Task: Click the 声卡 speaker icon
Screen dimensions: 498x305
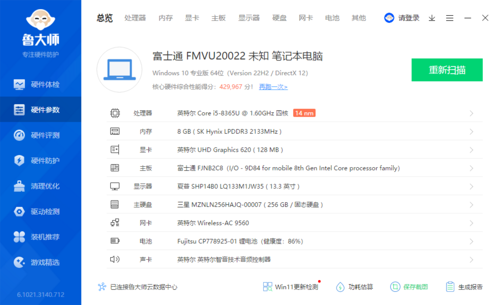Action: [115, 259]
